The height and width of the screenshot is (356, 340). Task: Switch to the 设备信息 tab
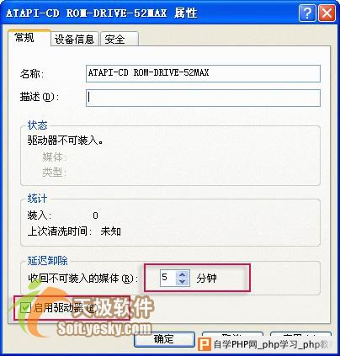pos(74,39)
